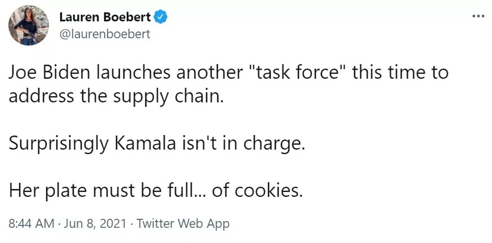
Task: Open the @laurenboebert handle link
Action: pos(105,34)
